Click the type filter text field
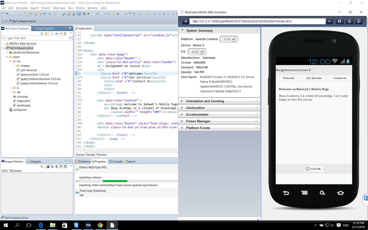Image resolution: width=368 pixels, height=230 pixels. tap(36, 38)
